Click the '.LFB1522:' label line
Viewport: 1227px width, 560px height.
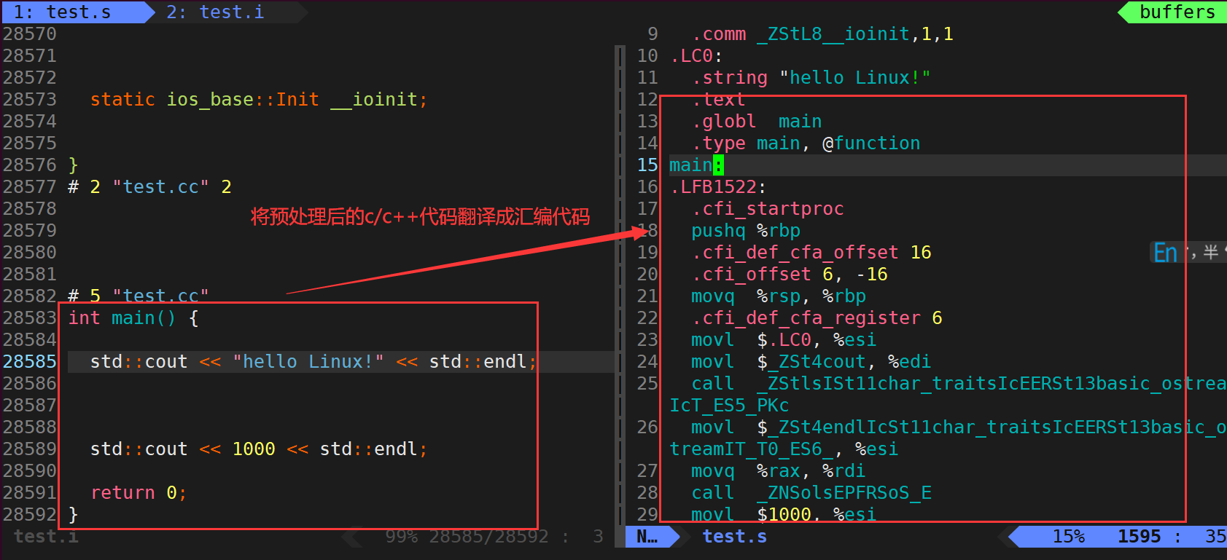point(718,187)
